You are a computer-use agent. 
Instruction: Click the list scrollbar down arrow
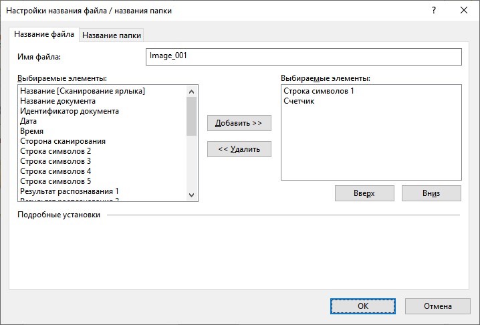192,195
